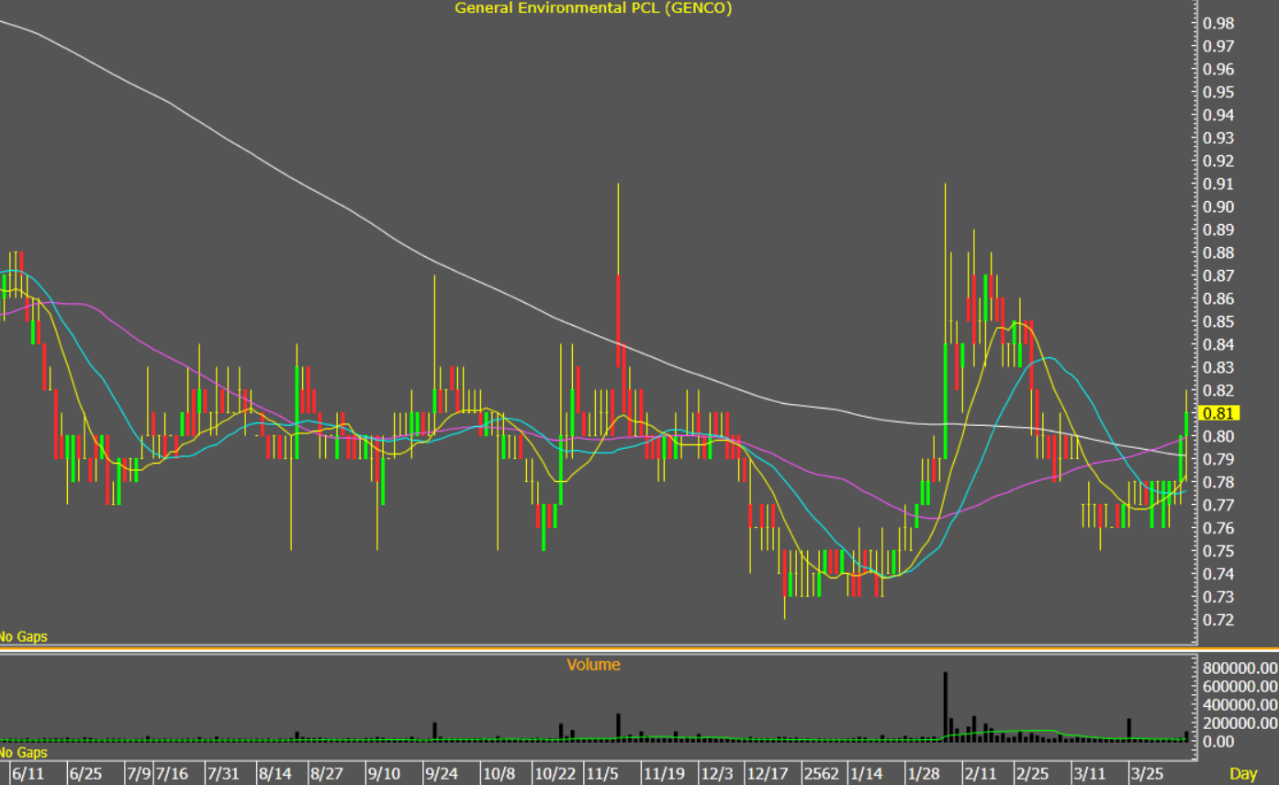
Task: Click the 12/3 date label
Action: click(x=716, y=773)
